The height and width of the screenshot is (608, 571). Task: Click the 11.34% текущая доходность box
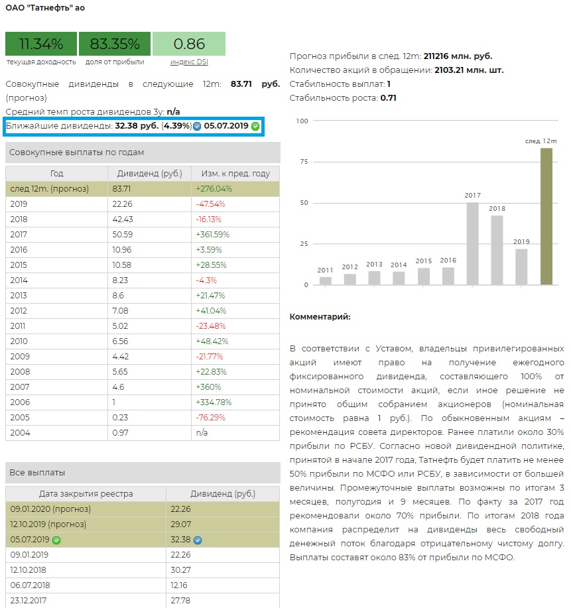click(40, 44)
